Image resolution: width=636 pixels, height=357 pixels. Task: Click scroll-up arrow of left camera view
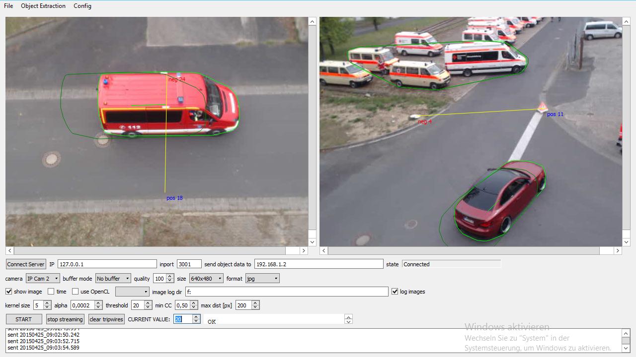312,21
